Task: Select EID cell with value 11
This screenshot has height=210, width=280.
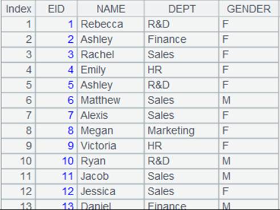Action: point(56,176)
